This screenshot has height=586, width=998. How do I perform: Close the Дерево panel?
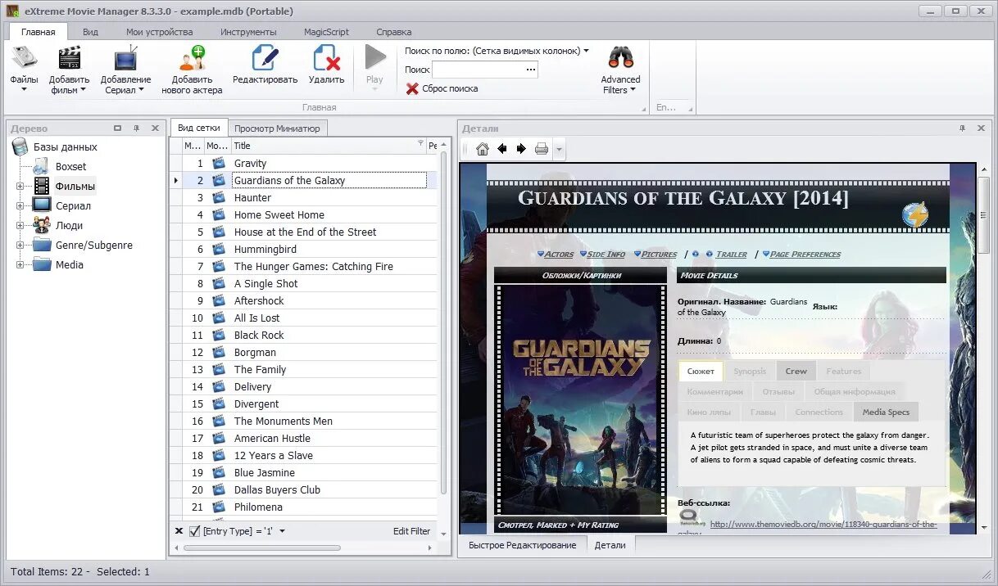click(x=155, y=128)
